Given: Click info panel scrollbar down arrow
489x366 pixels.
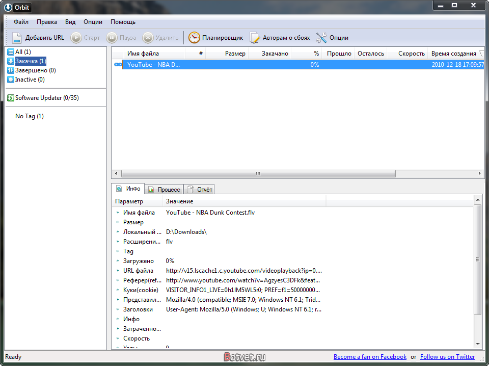Looking at the screenshot, I should pyautogui.click(x=478, y=344).
